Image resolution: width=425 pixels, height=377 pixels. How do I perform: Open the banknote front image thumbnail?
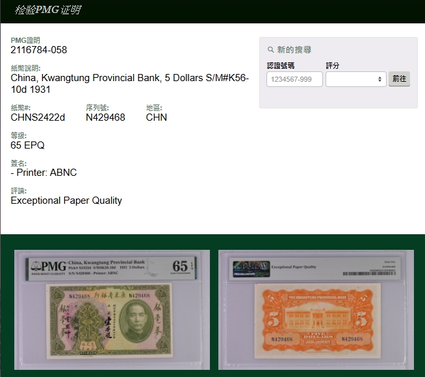click(x=112, y=310)
